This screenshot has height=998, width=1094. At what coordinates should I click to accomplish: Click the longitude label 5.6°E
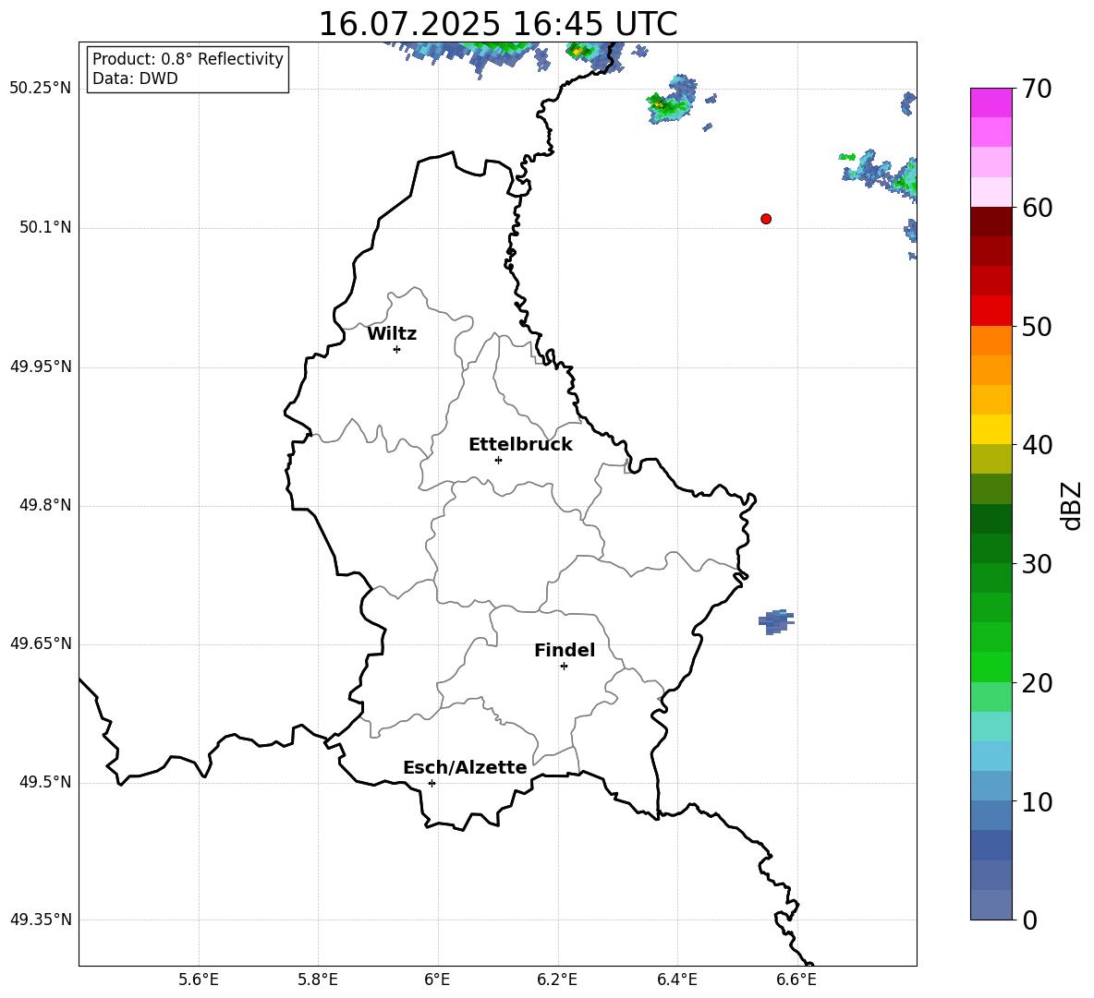(x=199, y=980)
